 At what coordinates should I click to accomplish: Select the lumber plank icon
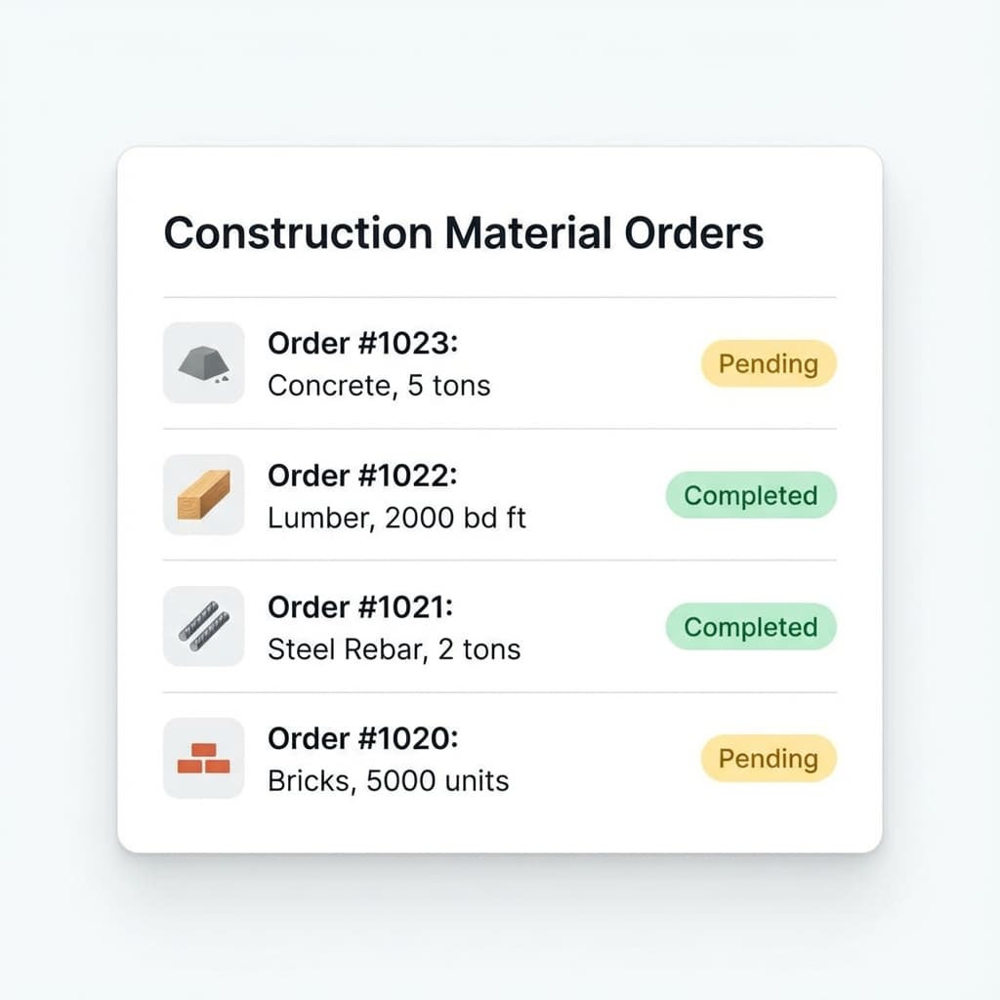(203, 495)
